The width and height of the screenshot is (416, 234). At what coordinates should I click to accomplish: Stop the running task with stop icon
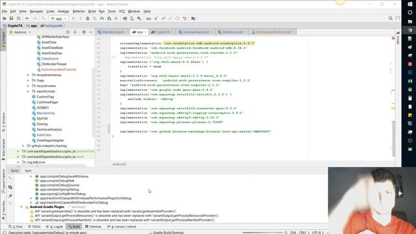(116, 18)
